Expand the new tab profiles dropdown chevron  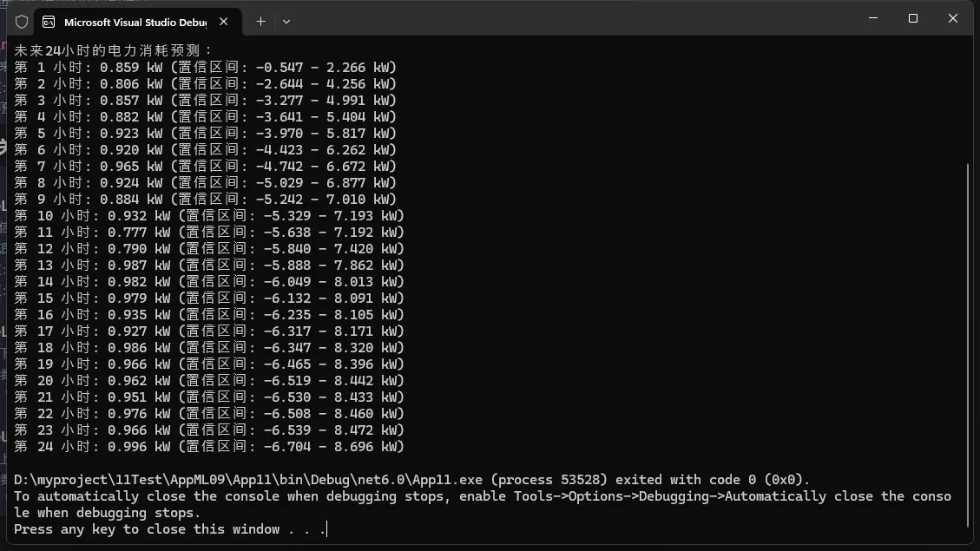pos(286,21)
